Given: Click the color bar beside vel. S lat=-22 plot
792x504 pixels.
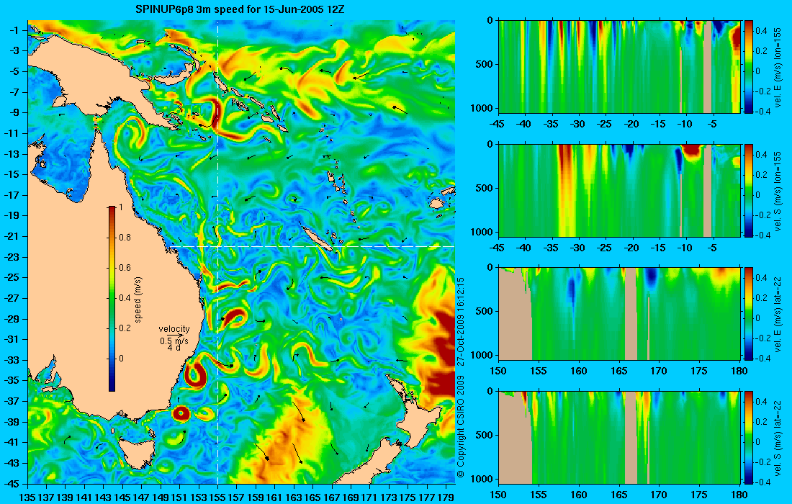Looking at the screenshot, I should 749,438.
